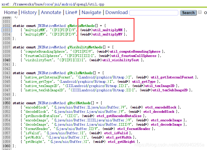Open gEtc1Methods symbol

coord(79,103)
